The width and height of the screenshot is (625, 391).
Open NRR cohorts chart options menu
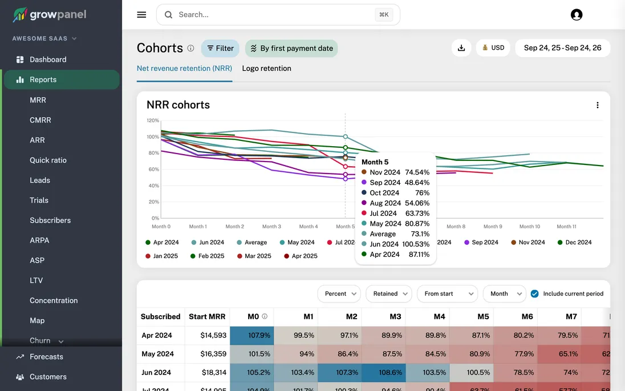point(597,105)
